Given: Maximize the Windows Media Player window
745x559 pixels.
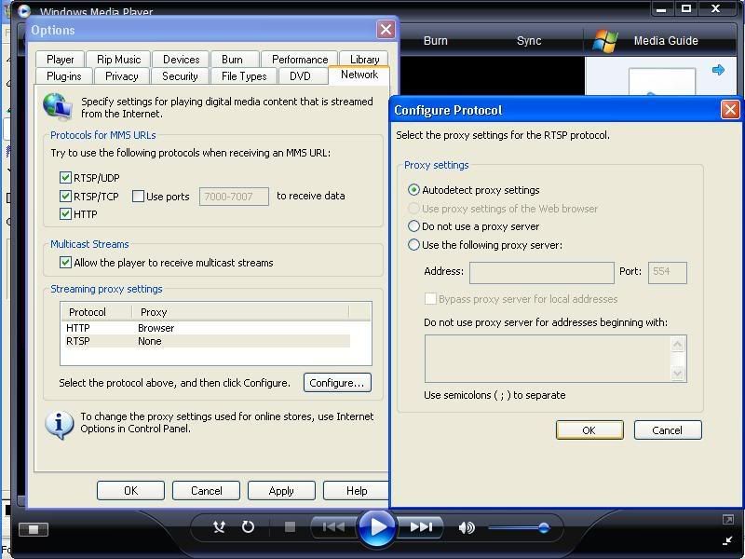Looking at the screenshot, I should point(686,9).
